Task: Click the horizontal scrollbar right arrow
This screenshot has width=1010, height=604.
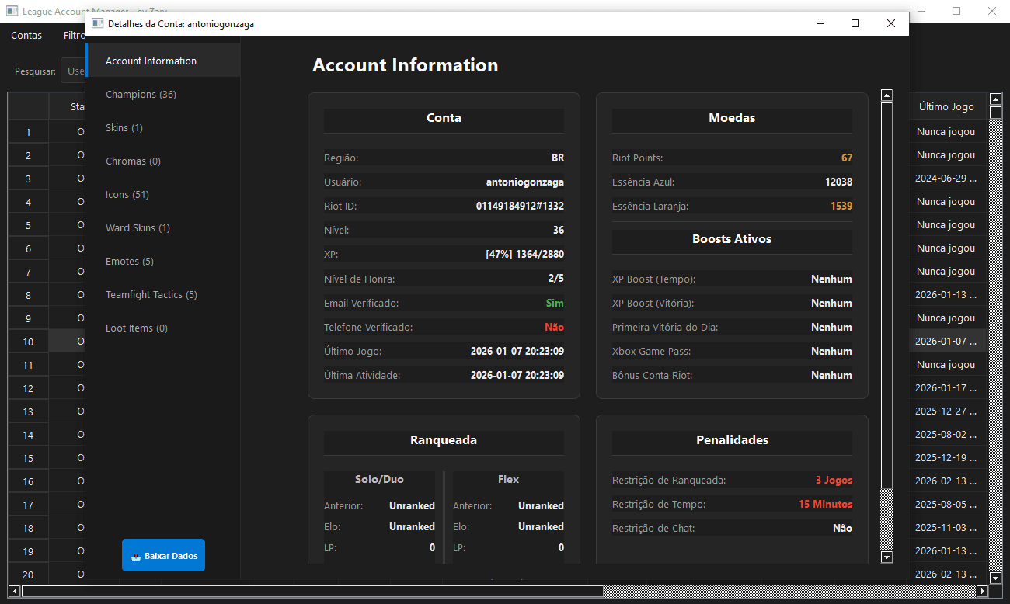Action: click(983, 592)
